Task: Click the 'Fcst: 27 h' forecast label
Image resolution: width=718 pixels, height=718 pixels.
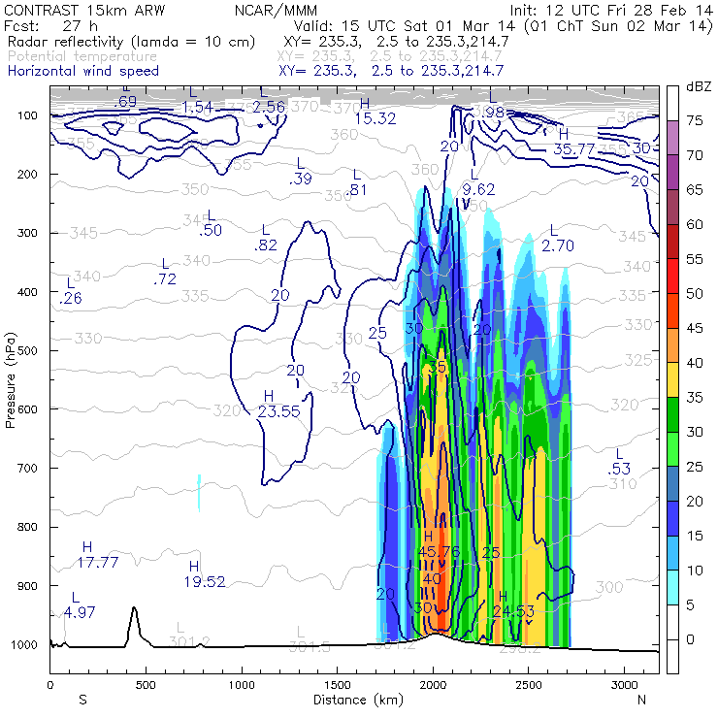Action: click(x=50, y=25)
